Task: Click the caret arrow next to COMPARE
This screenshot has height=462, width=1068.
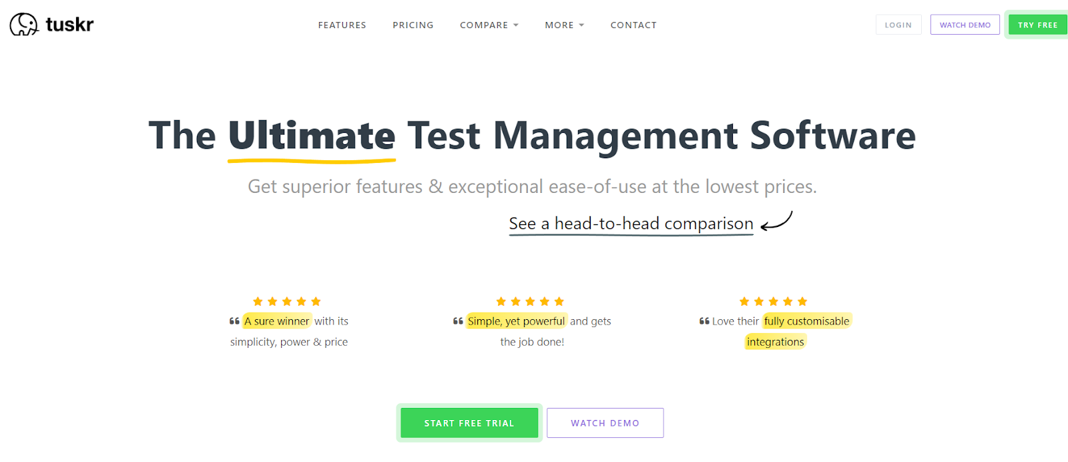Action: click(515, 25)
